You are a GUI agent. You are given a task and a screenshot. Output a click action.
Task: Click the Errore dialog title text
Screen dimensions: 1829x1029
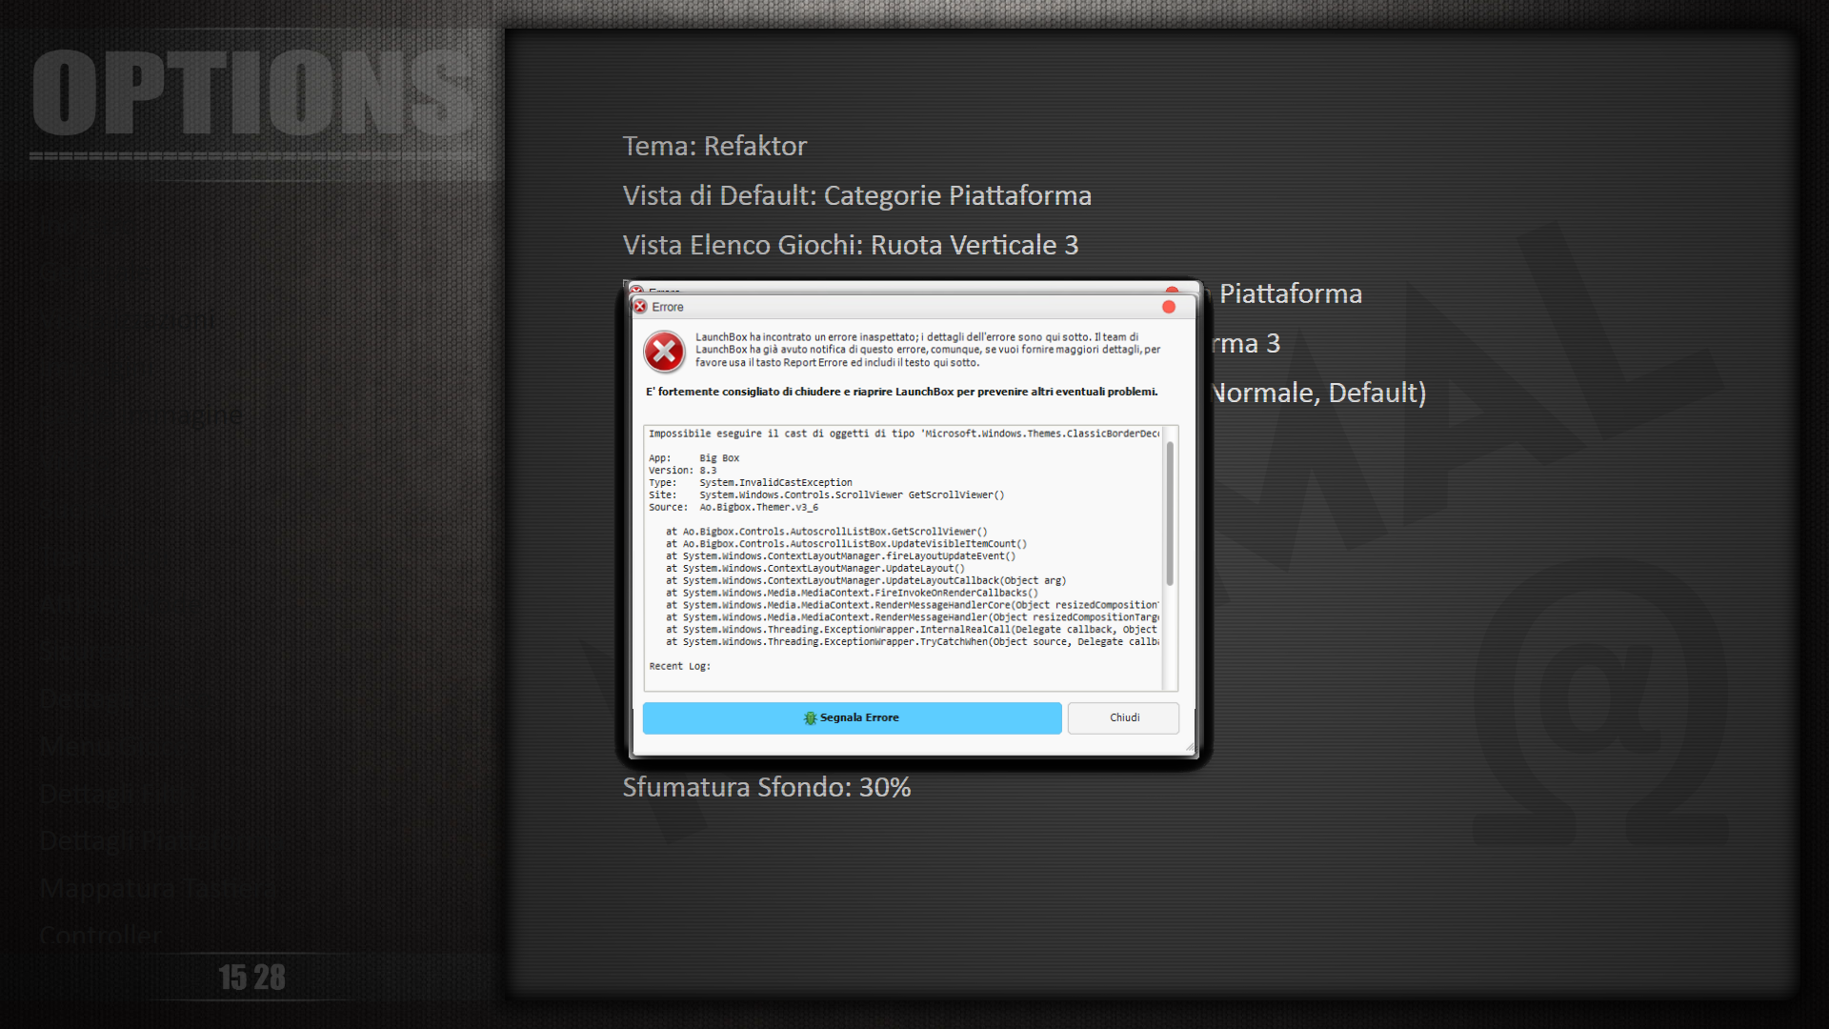[667, 307]
